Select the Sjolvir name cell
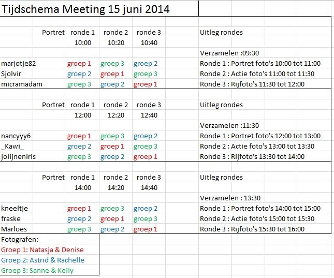Image resolution: width=334 pixels, height=278 pixels. (11, 74)
